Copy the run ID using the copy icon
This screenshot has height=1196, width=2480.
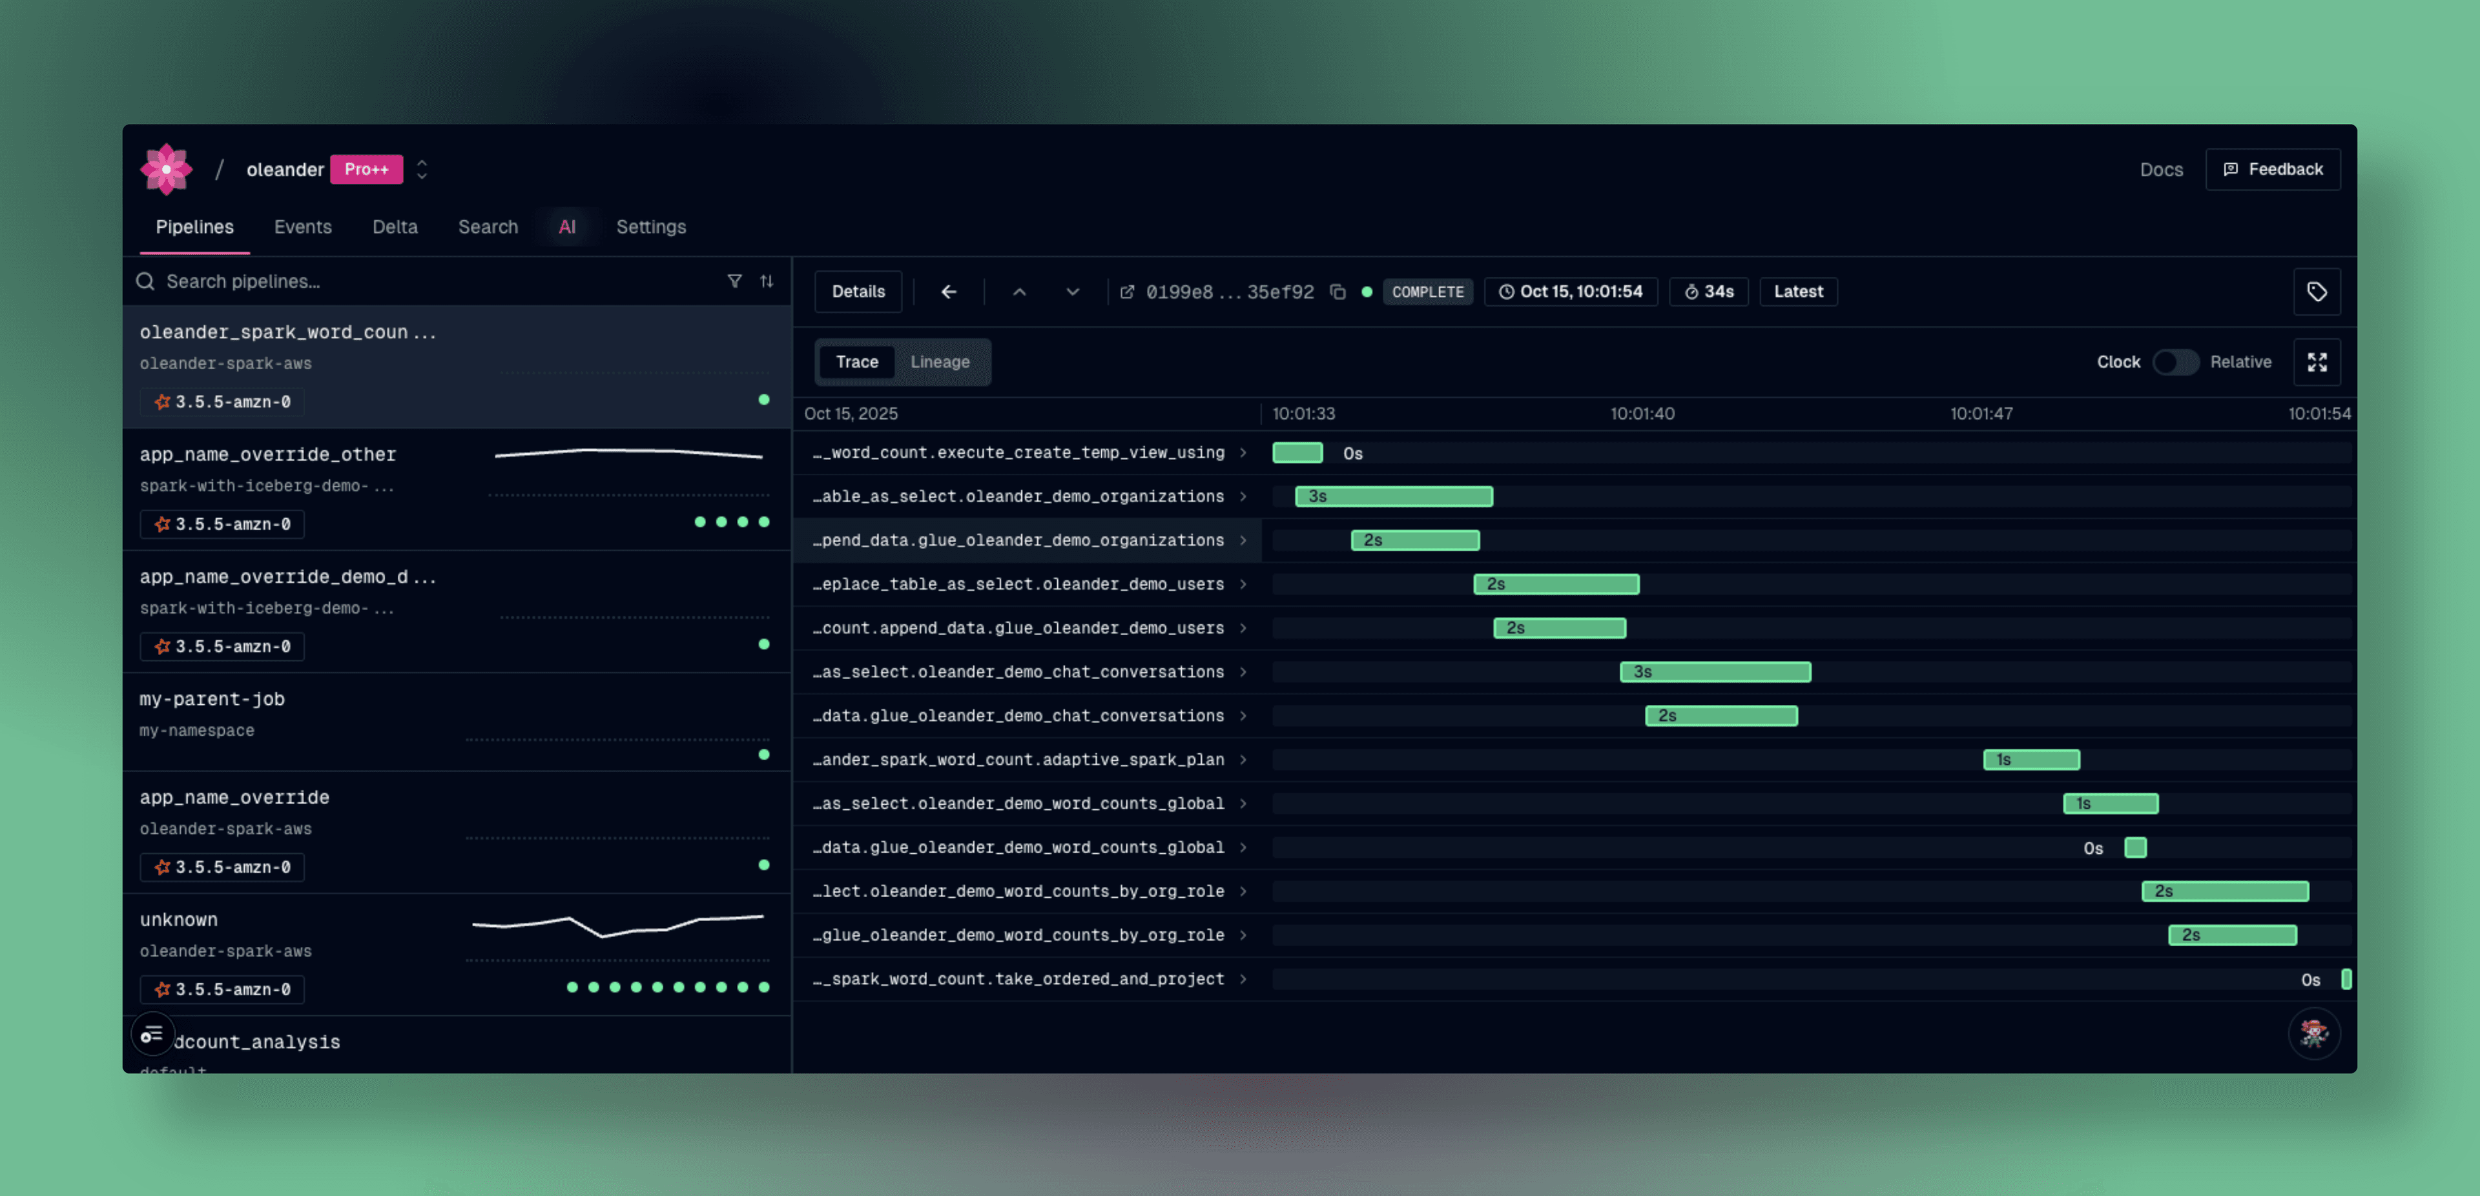point(1338,292)
